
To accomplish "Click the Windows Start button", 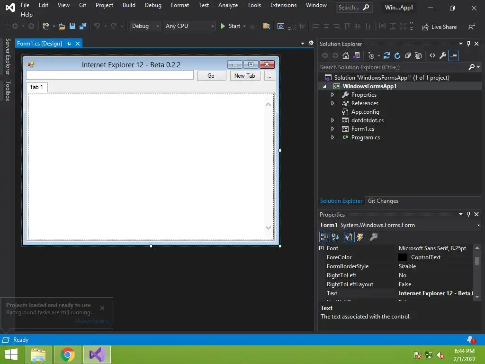I will click(11, 355).
